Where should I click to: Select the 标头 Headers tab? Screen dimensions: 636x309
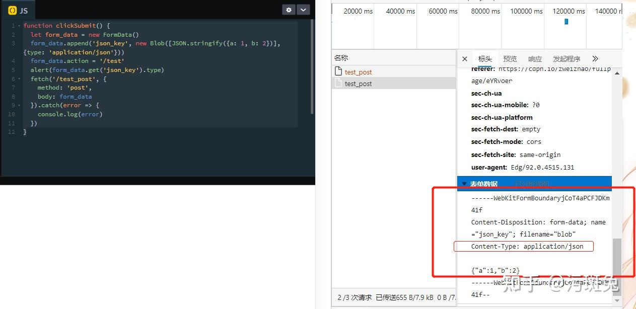coord(484,58)
